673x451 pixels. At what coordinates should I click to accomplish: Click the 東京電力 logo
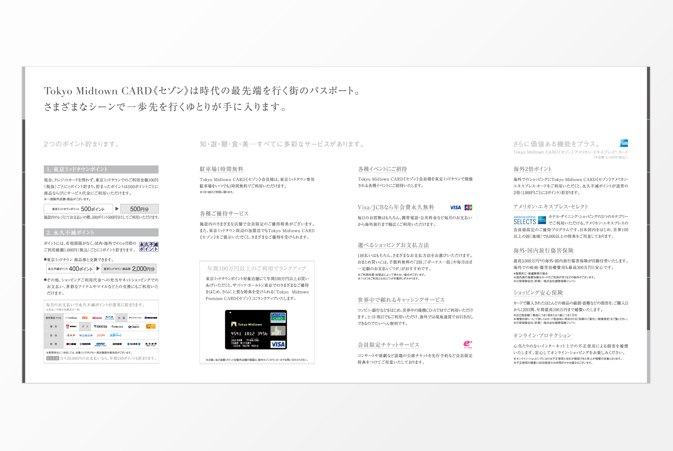[71, 326]
